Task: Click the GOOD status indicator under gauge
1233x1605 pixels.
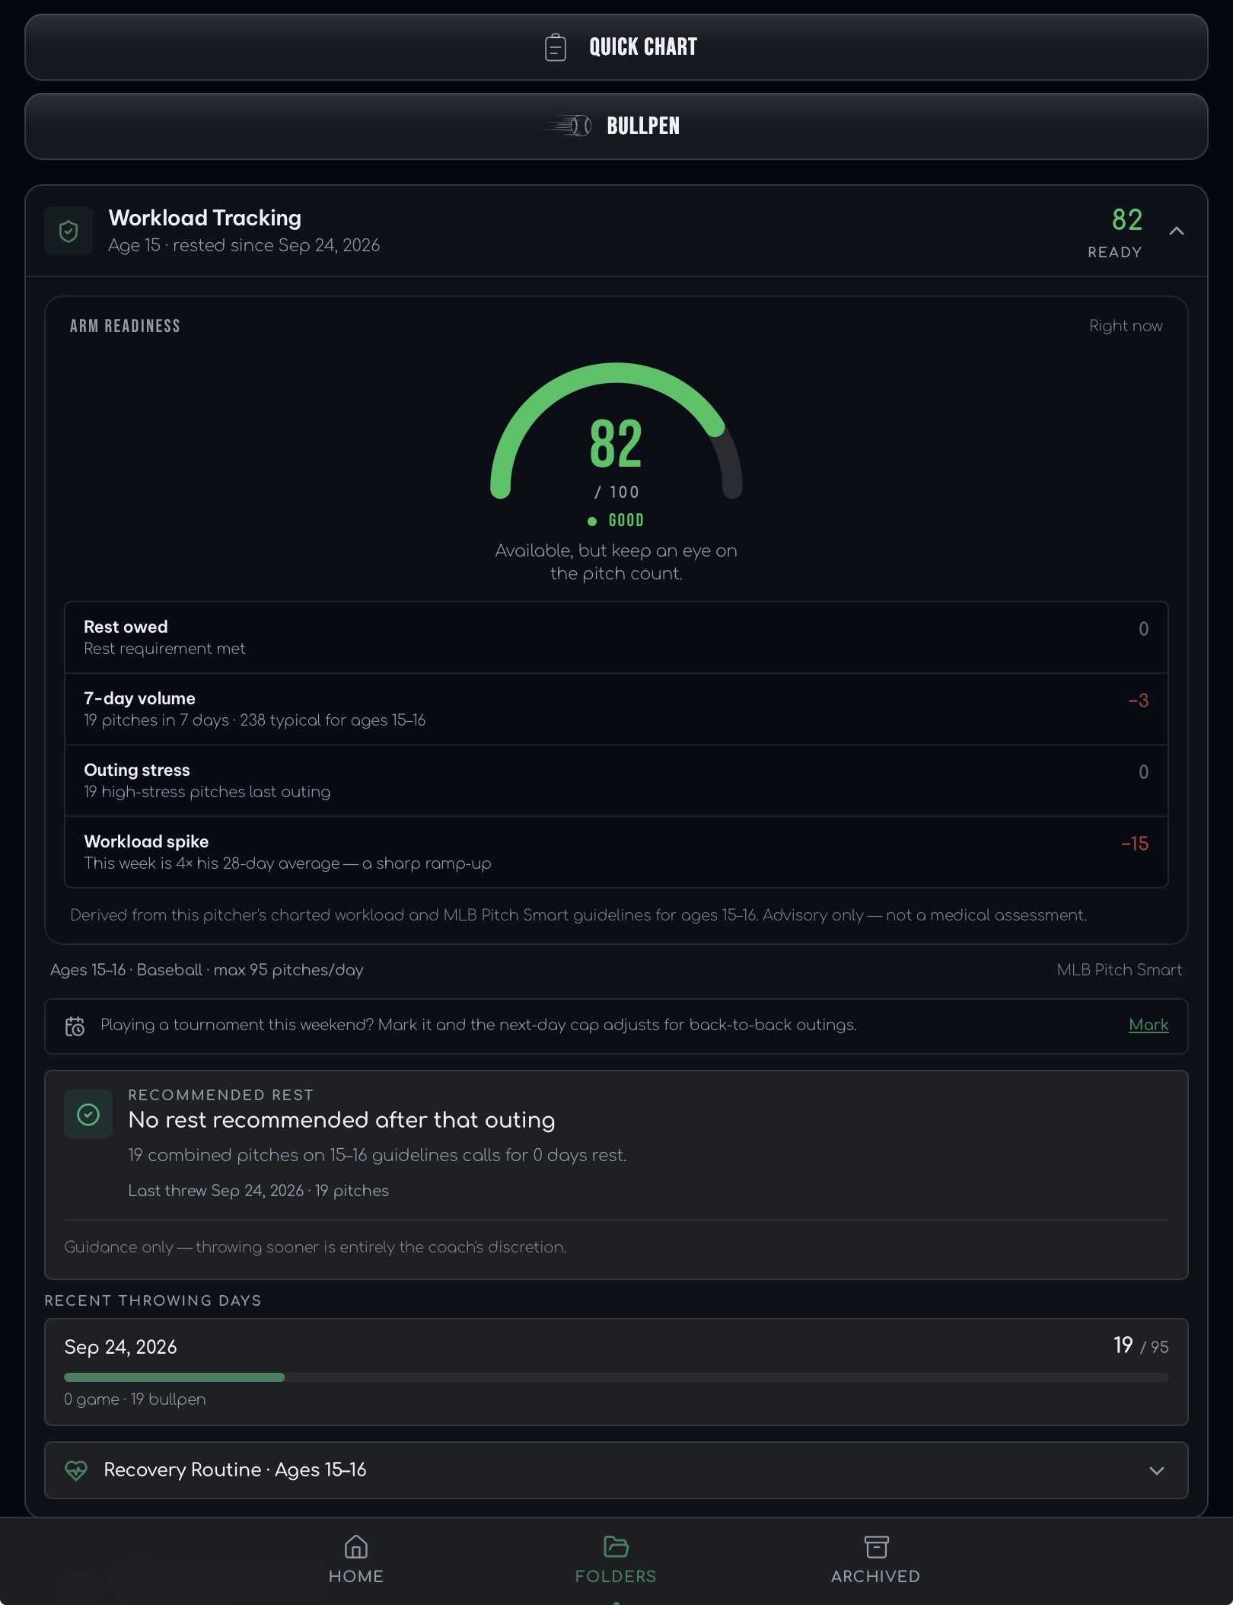Action: tap(616, 521)
